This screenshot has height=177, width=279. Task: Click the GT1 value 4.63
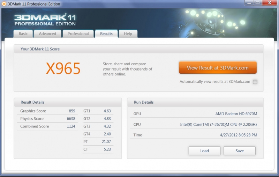(x=107, y=111)
